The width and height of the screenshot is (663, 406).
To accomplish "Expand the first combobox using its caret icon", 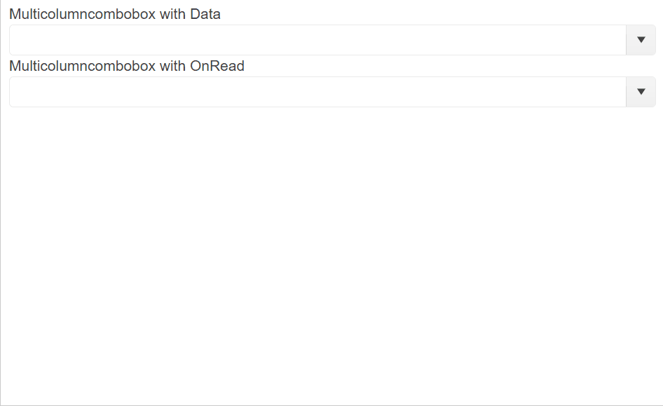I will point(641,40).
